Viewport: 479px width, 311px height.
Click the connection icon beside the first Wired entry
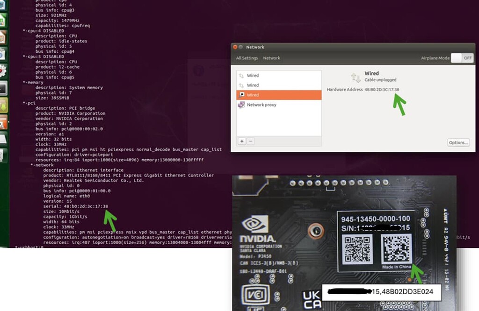tap(242, 75)
